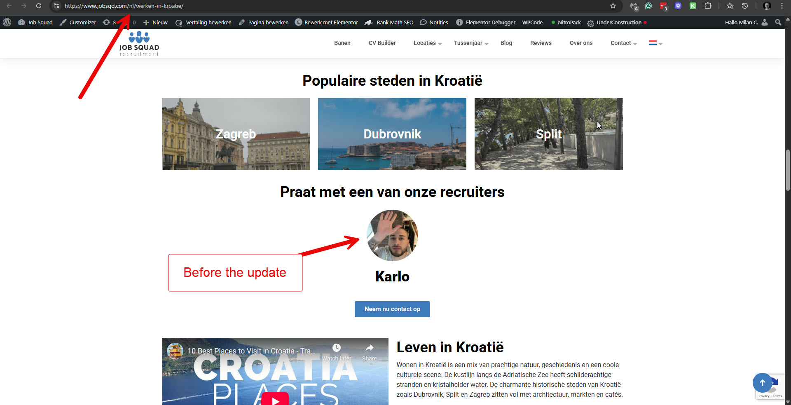Viewport: 791px width, 405px height.
Task: Open the Dutch flag language switcher
Action: point(655,43)
